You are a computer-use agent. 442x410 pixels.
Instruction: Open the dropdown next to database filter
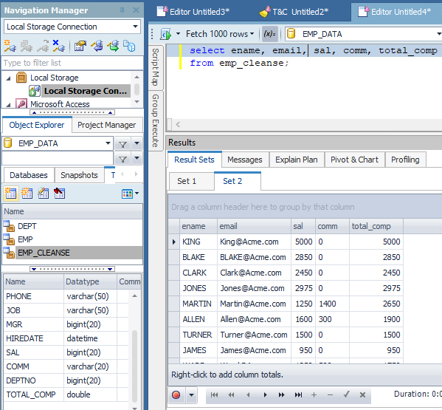[137, 143]
